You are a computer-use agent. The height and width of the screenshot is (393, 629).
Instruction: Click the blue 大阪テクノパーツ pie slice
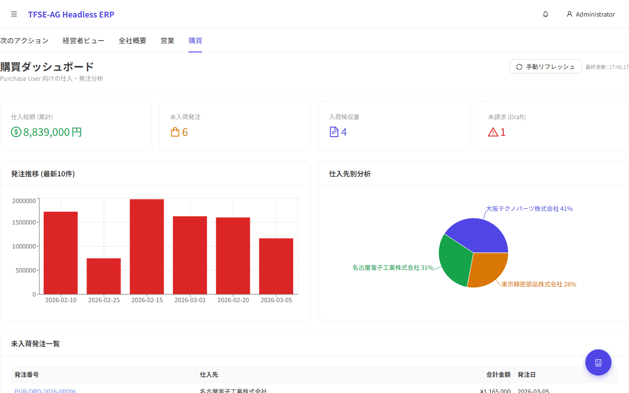click(478, 234)
